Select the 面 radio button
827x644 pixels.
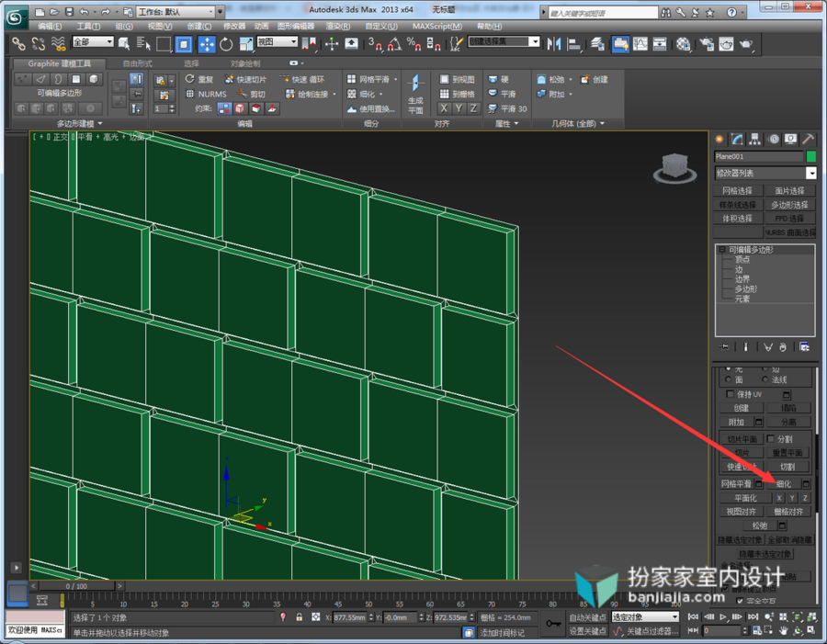pyautogui.click(x=729, y=379)
